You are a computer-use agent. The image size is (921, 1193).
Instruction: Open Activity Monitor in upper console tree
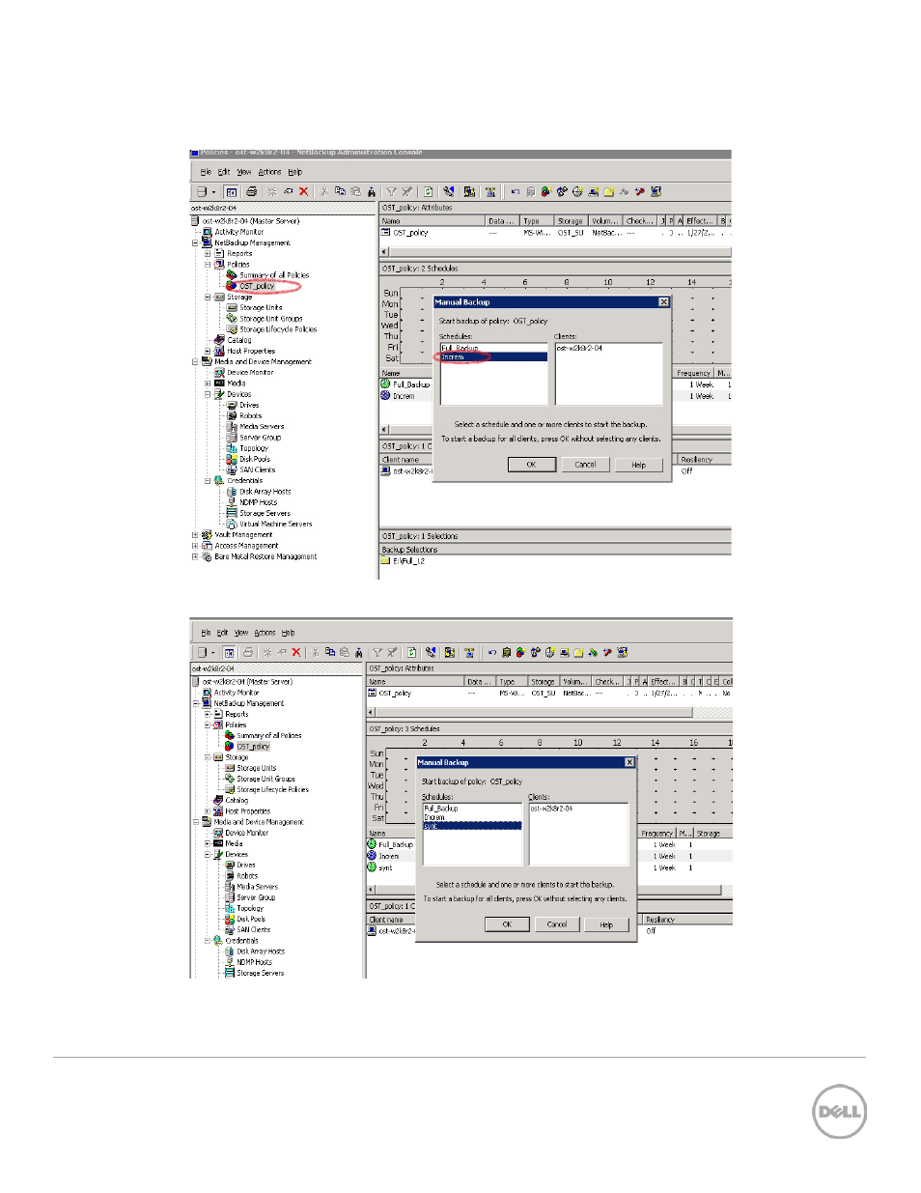[x=238, y=232]
